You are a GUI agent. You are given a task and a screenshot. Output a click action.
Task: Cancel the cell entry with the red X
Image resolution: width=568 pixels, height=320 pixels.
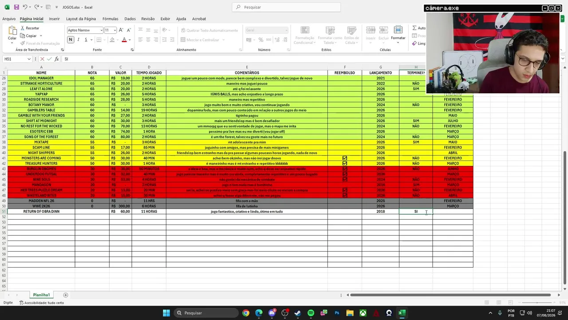[x=42, y=59]
